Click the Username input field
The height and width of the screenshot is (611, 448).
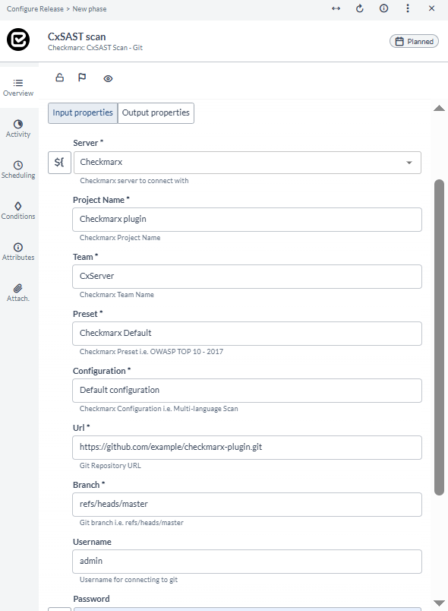coord(247,561)
